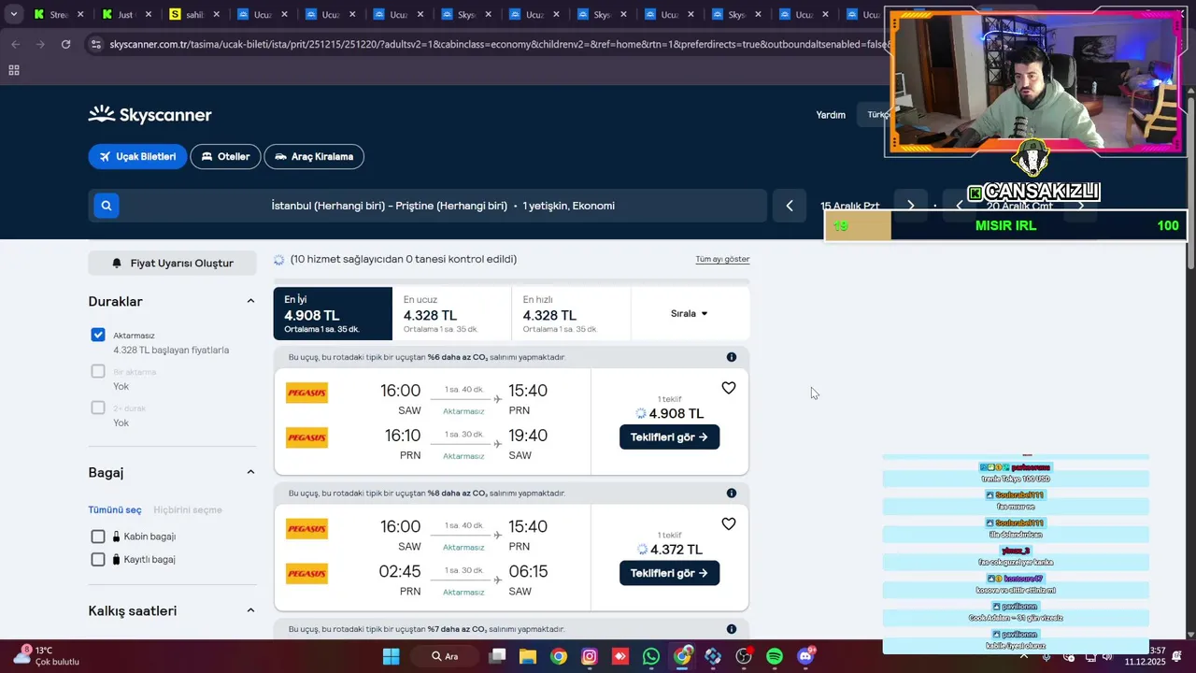Collapse the Bagaj section
The height and width of the screenshot is (673, 1196).
pyautogui.click(x=250, y=472)
